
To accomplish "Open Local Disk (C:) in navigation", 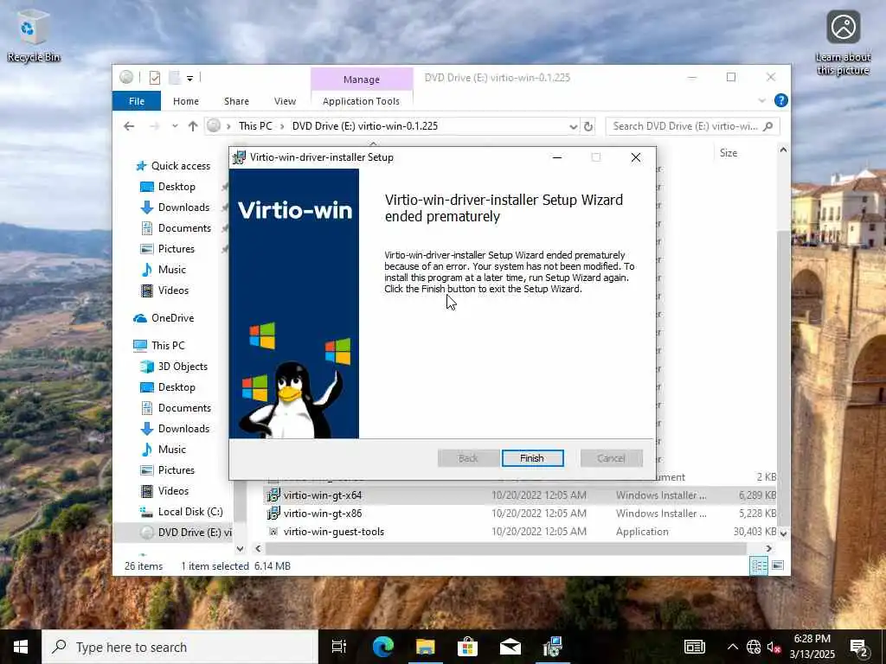I will 190,512.
